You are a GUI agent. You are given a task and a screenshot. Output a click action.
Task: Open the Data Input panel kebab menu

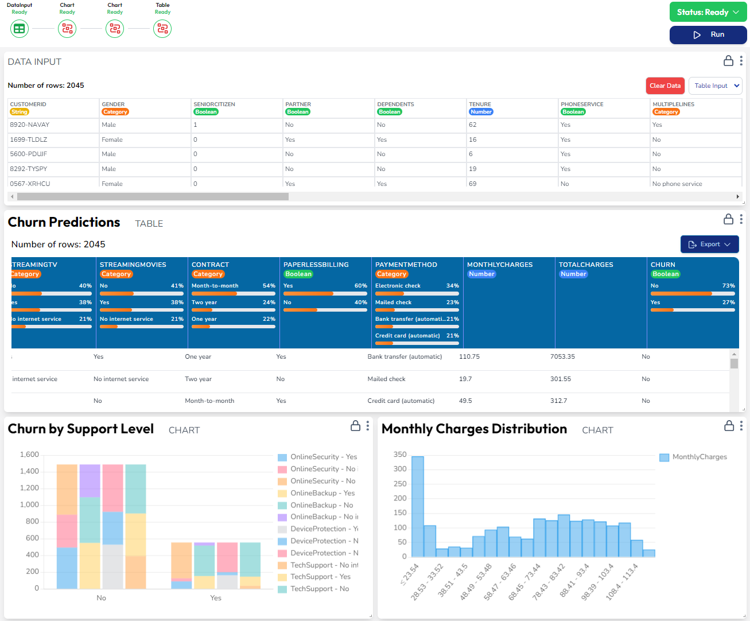741,61
